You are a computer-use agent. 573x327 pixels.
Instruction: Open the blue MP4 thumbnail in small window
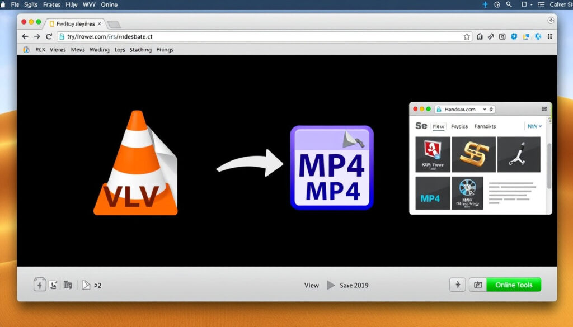coord(433,193)
